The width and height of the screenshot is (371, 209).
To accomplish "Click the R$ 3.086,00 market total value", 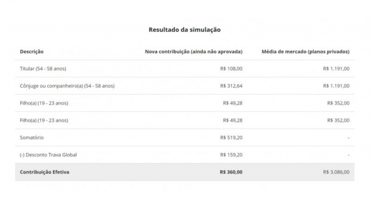I will click(x=336, y=172).
